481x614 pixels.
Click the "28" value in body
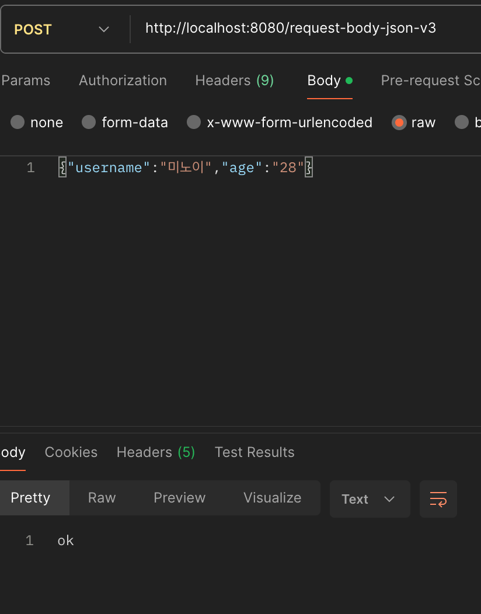288,168
